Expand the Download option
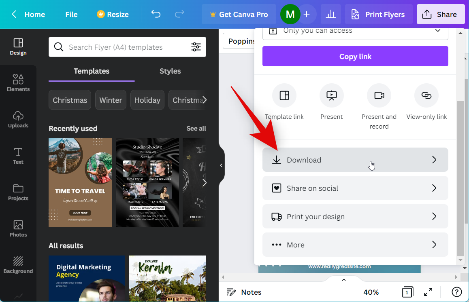469x302 pixels. [x=355, y=160]
